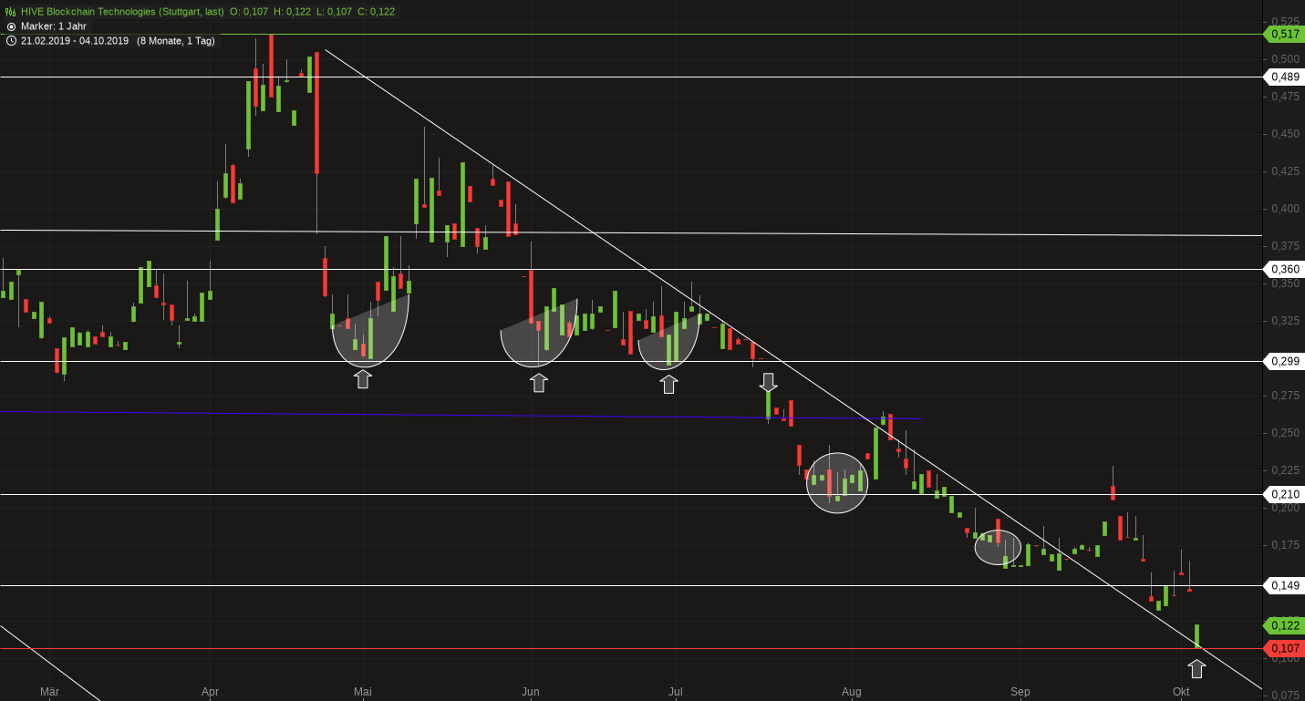Click the up arrow annotation before July
Image resolution: width=1305 pixels, height=701 pixels.
[x=669, y=384]
